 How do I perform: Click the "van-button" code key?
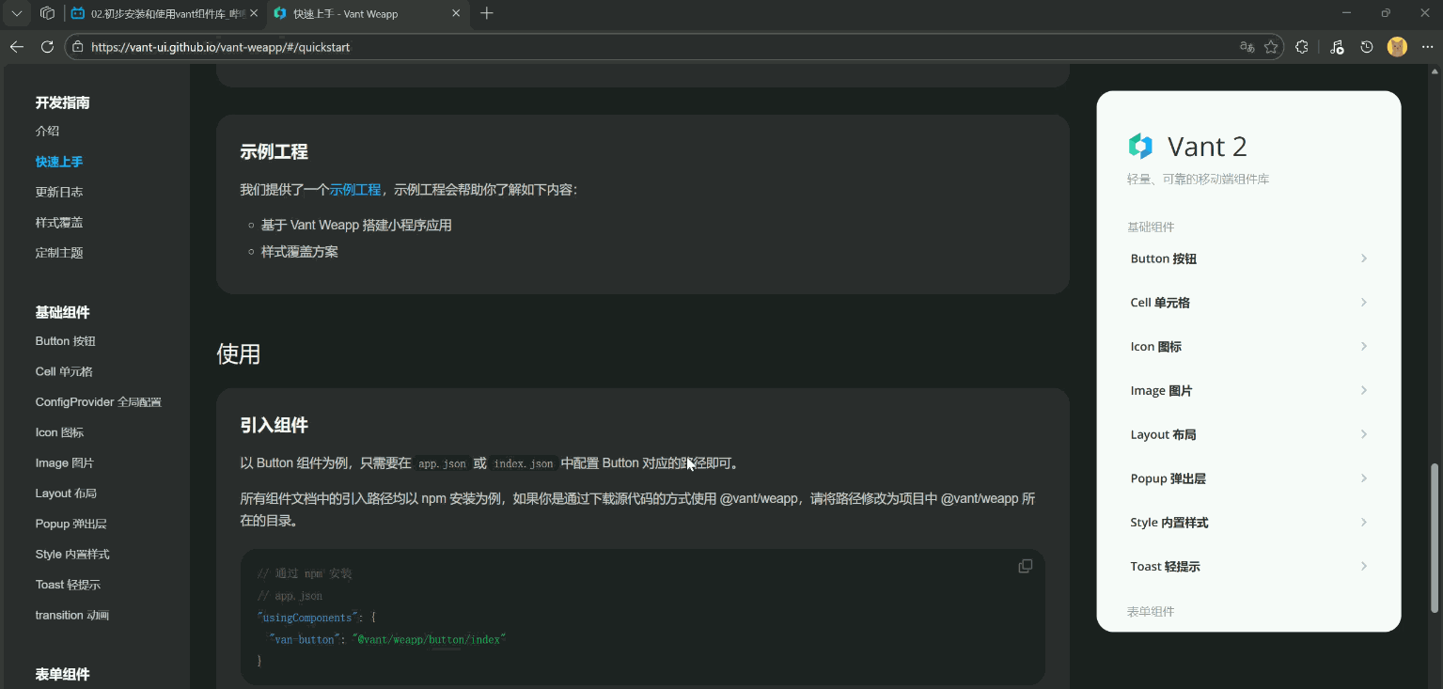tap(305, 639)
